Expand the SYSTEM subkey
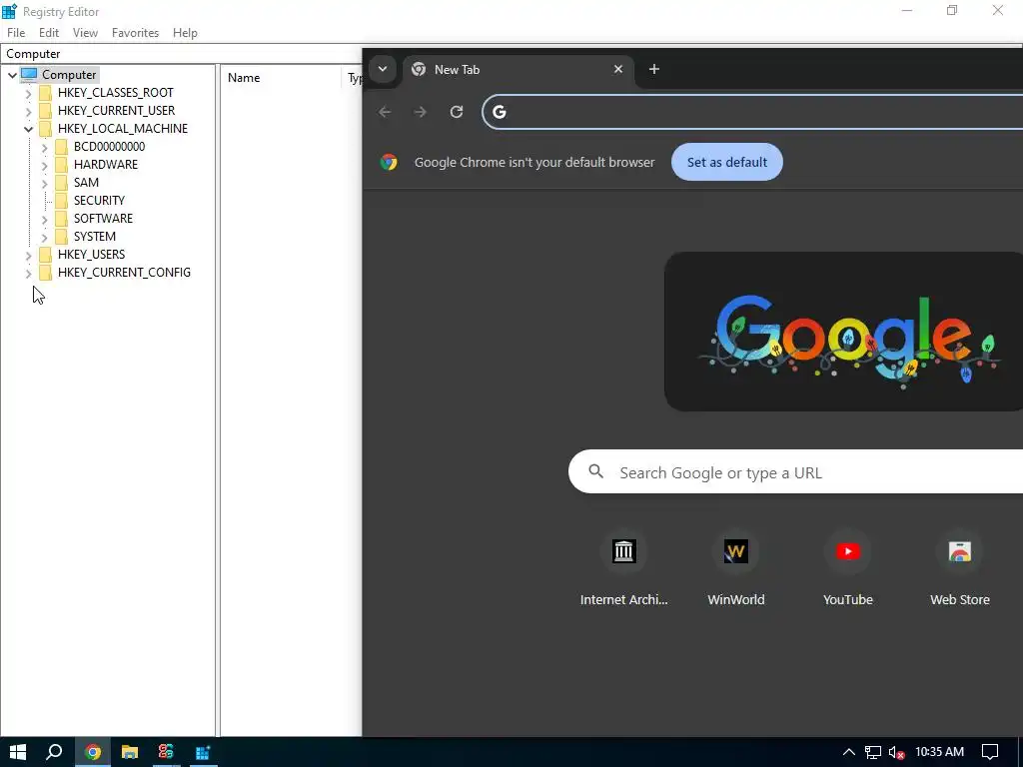The image size is (1023, 767). (x=44, y=237)
